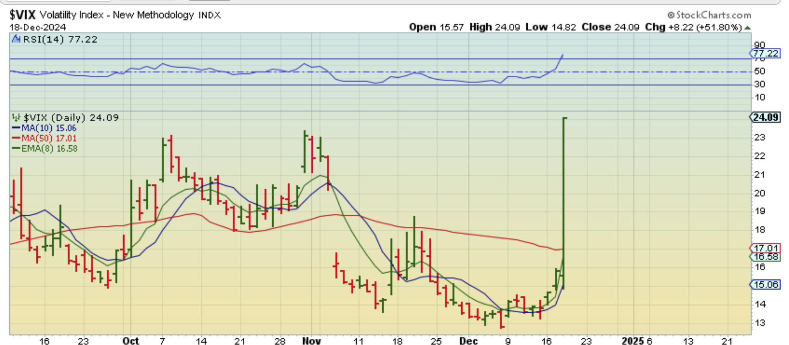Click the 24.09 current price tag

click(765, 117)
